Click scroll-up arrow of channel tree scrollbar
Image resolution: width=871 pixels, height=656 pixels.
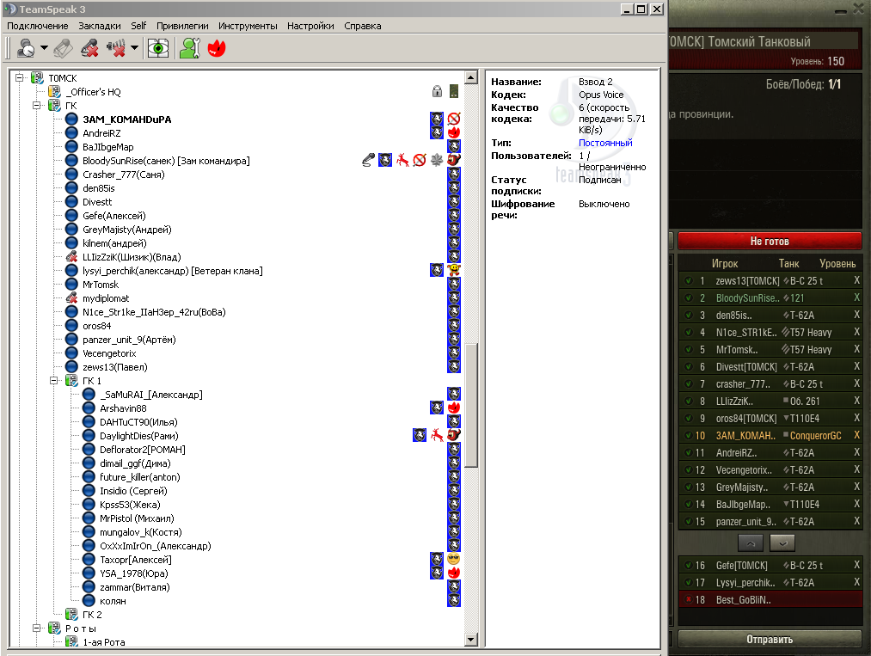471,77
